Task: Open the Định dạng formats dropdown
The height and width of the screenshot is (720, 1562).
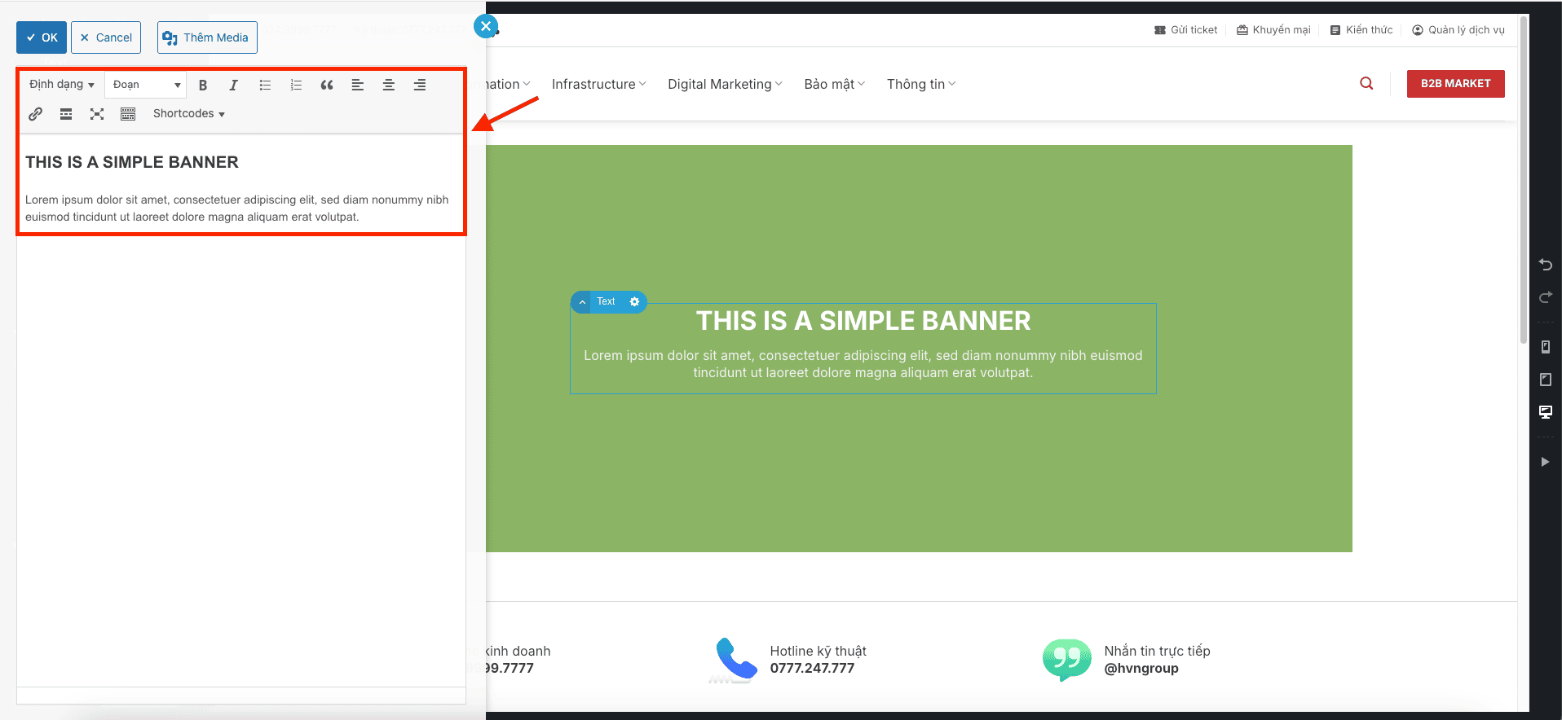Action: [62, 85]
